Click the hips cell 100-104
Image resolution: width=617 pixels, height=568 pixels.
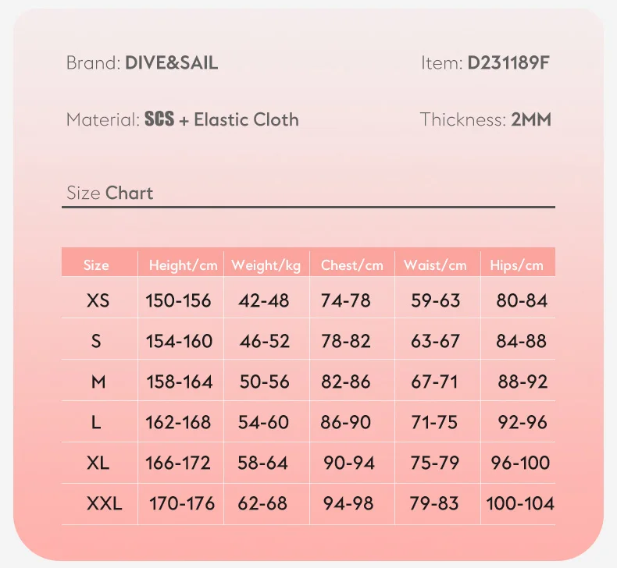click(x=520, y=503)
